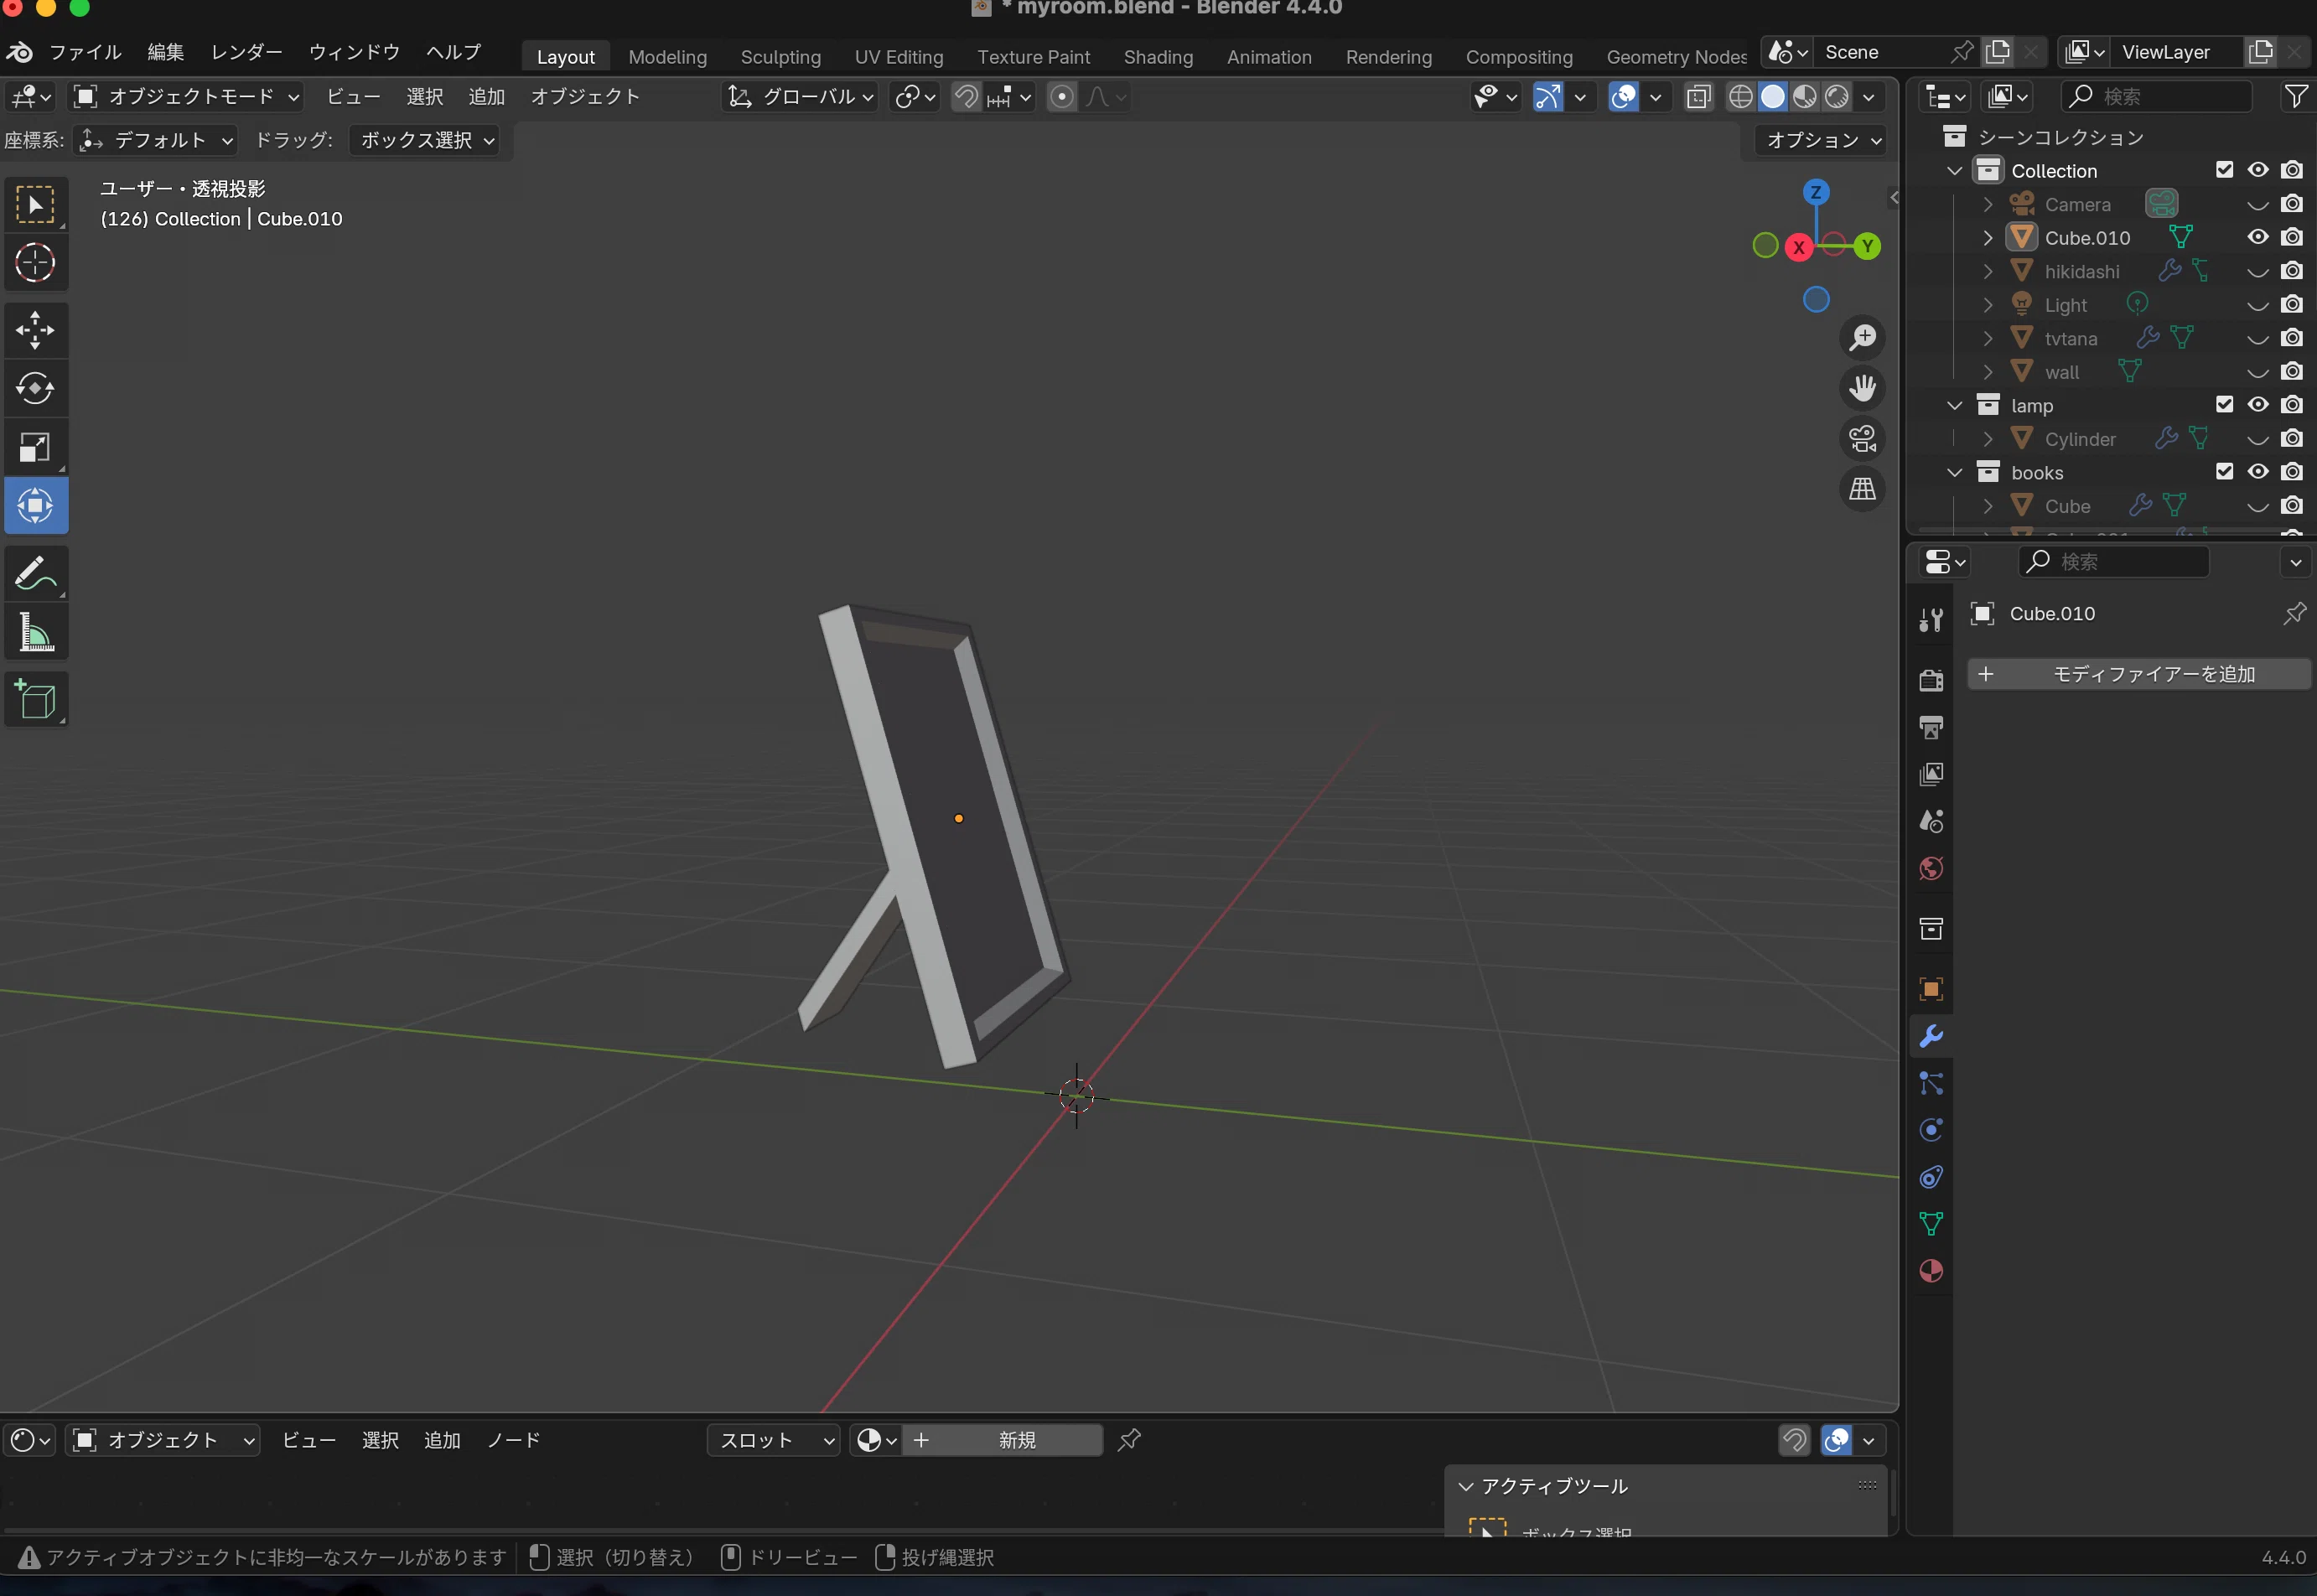Select the Rotate tool

35,389
